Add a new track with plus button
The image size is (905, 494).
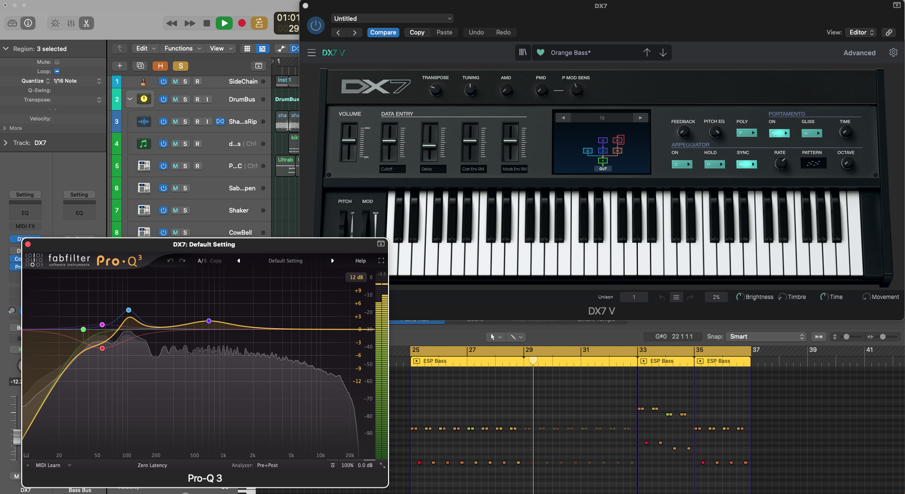coord(120,66)
